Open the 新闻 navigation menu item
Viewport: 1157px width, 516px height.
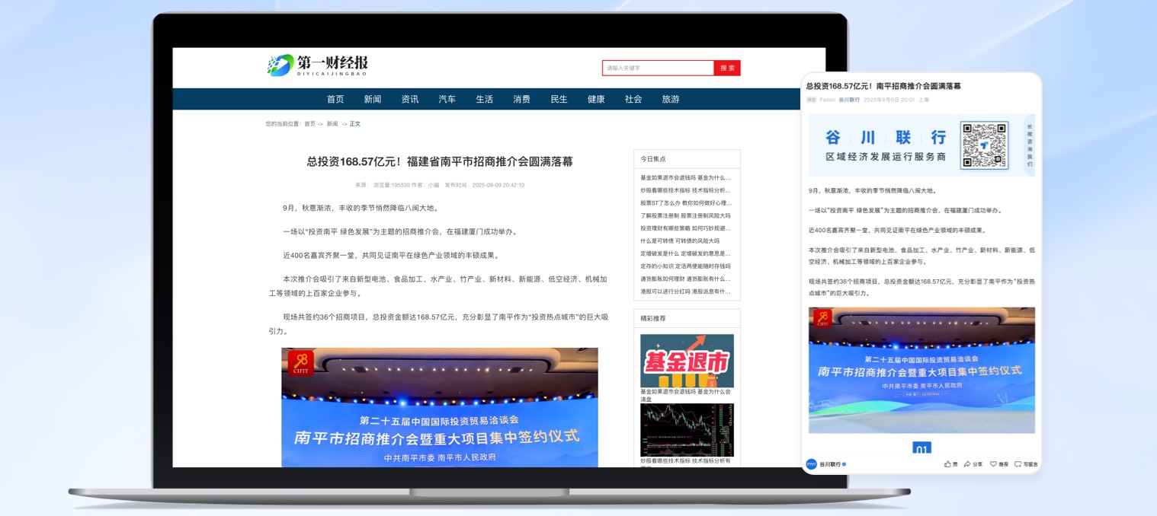[x=373, y=99]
